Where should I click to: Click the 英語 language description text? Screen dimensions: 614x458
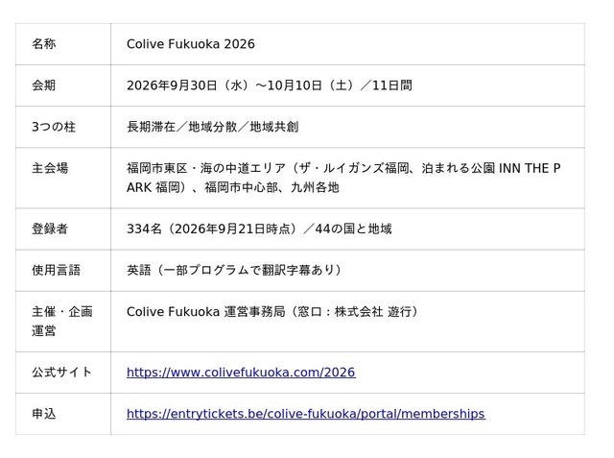click(234, 271)
